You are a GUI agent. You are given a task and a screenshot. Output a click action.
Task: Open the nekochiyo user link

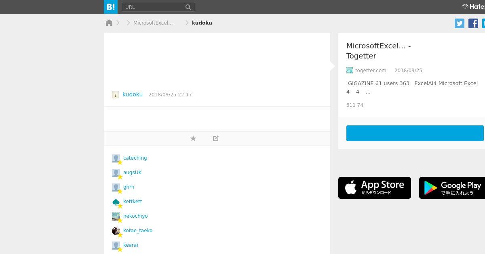135,216
